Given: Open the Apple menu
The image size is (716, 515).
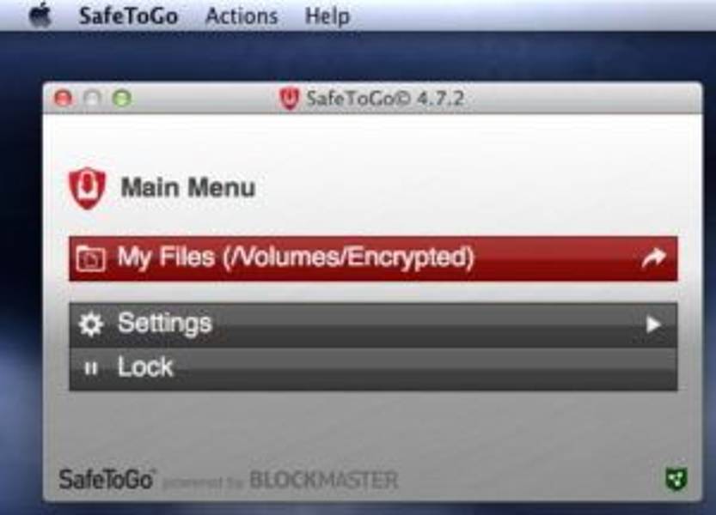Looking at the screenshot, I should pyautogui.click(x=40, y=15).
